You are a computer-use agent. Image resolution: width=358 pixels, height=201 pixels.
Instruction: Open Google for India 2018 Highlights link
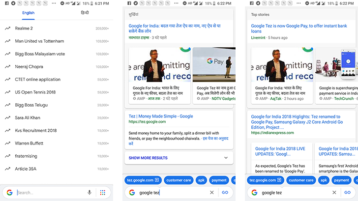(x=297, y=122)
